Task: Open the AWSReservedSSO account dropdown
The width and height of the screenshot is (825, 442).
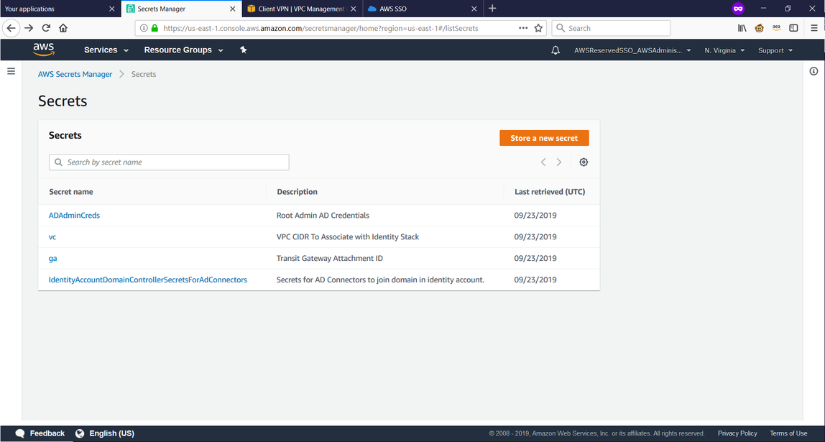Action: point(632,50)
